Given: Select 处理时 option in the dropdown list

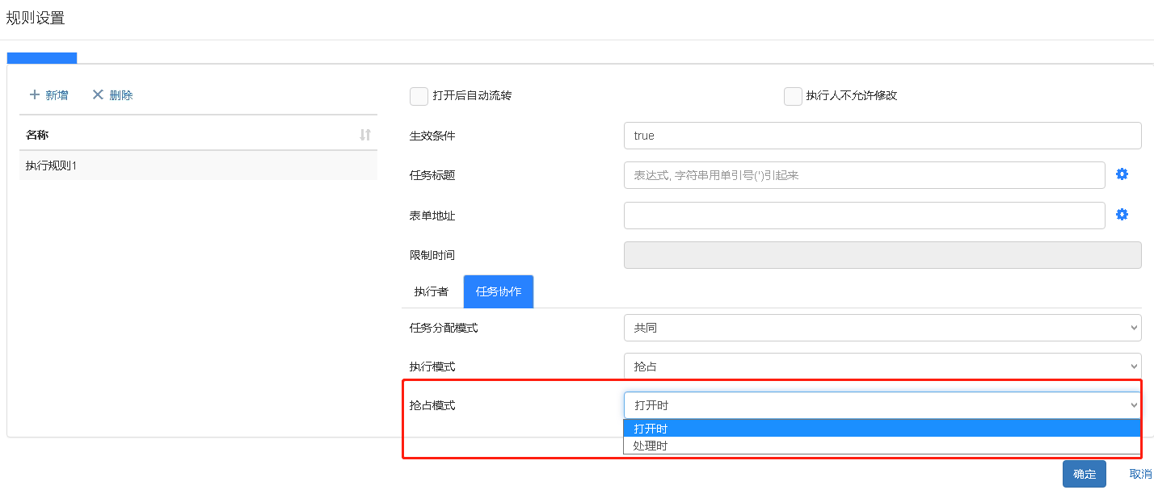Looking at the screenshot, I should 882,446.
